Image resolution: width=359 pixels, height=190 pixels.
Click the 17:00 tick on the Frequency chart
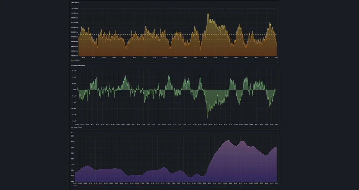click(x=144, y=58)
